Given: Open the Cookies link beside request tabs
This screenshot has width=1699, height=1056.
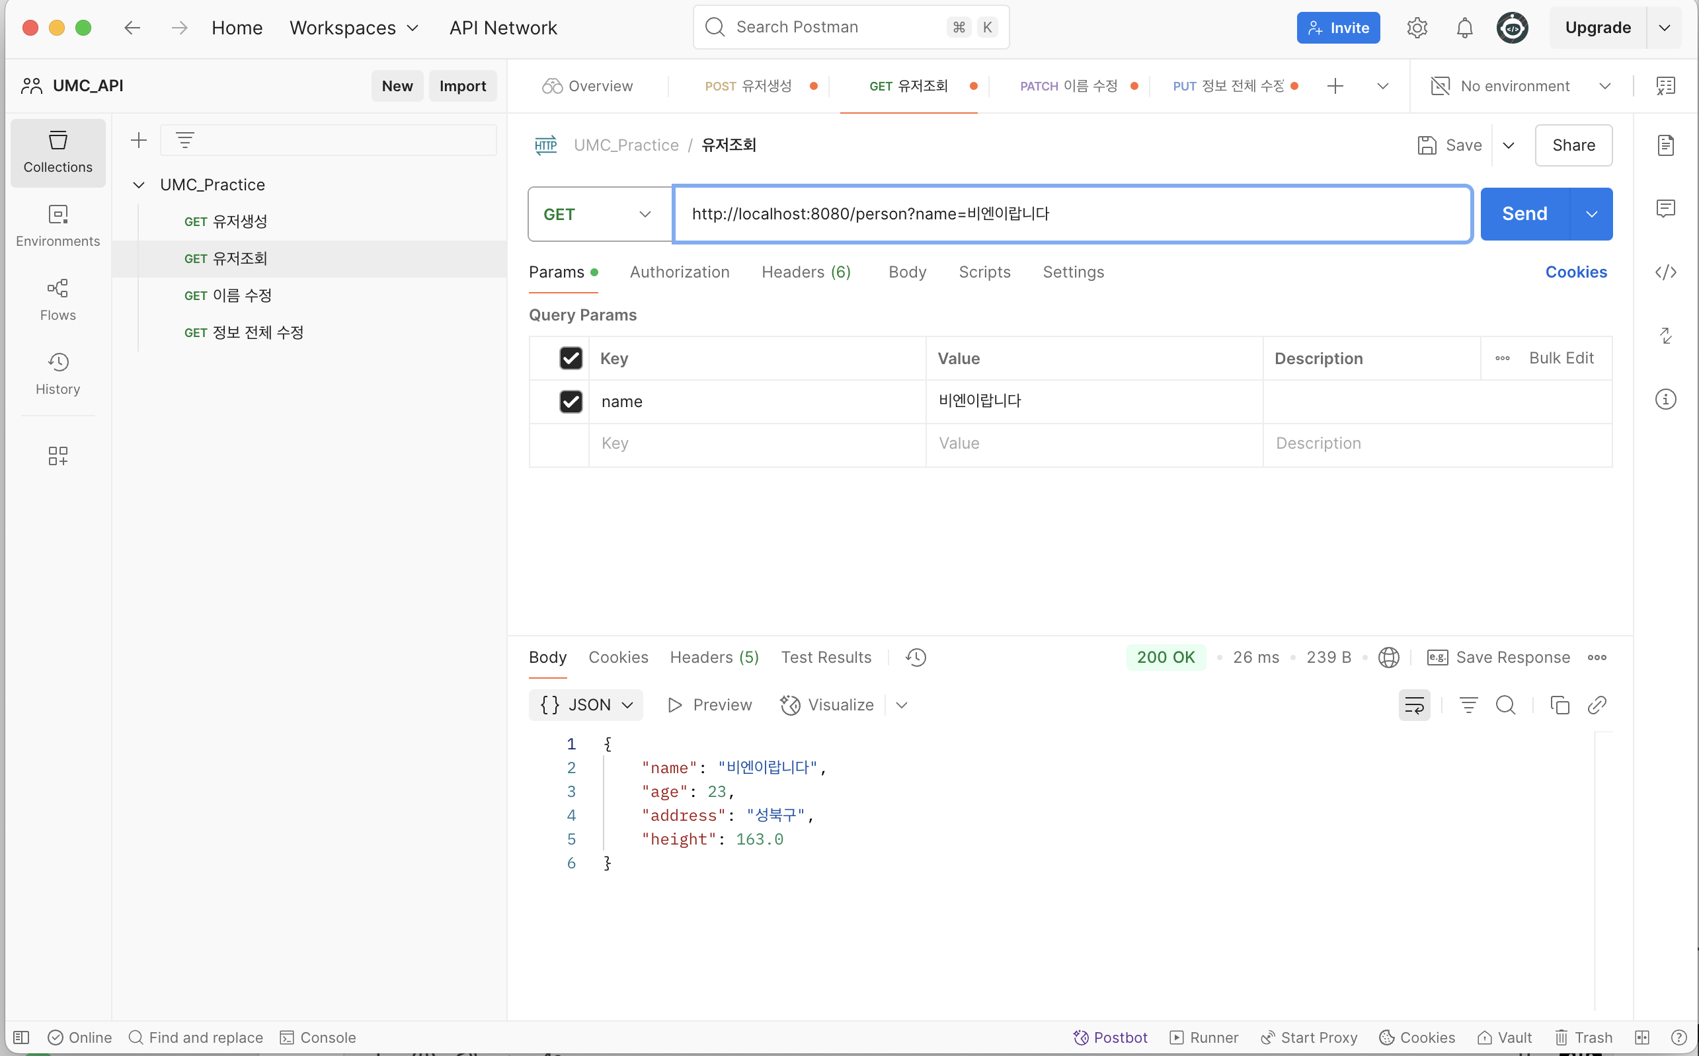Looking at the screenshot, I should [1575, 272].
